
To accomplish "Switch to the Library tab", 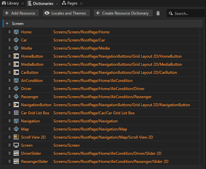I will point(10,3).
